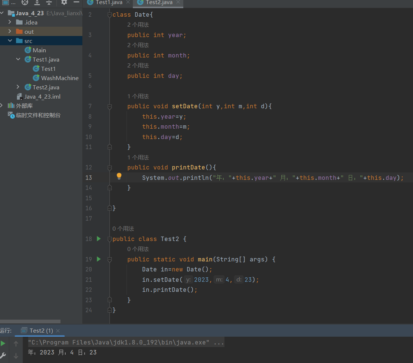This screenshot has height=363, width=413.
Task: Rerun Test2 from run panel play button
Action: point(3,344)
